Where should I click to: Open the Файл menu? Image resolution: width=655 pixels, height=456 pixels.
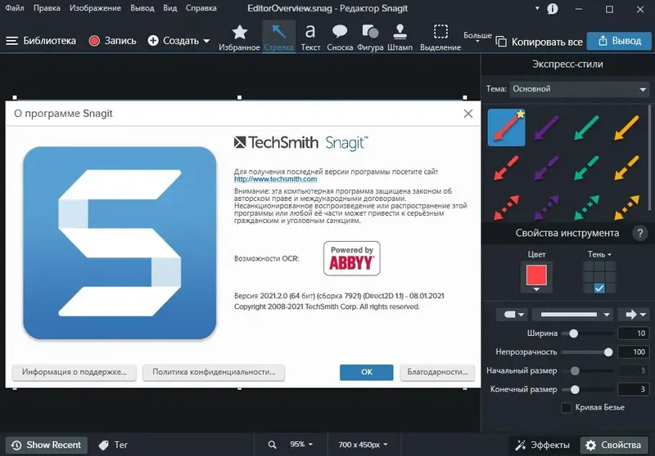pyautogui.click(x=15, y=8)
